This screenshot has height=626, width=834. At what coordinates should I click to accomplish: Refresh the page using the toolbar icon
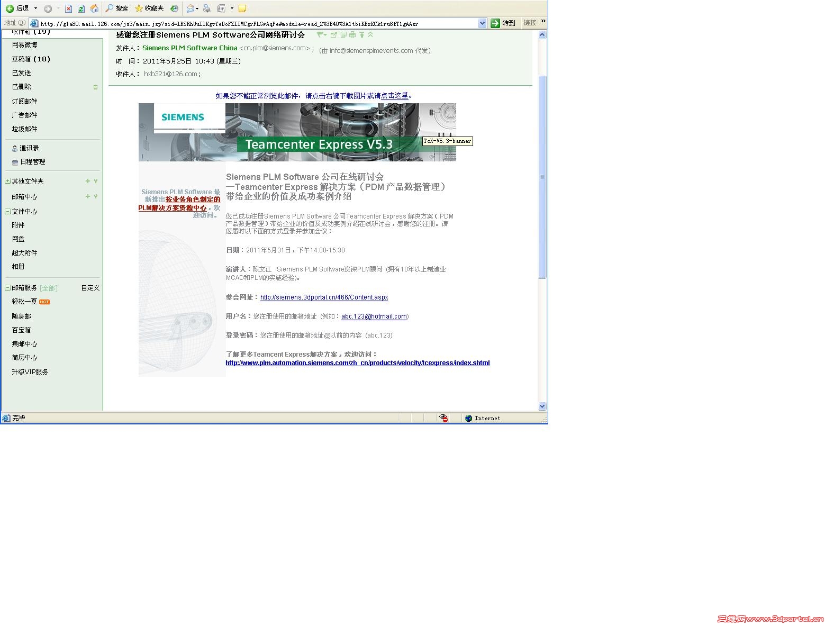[81, 8]
